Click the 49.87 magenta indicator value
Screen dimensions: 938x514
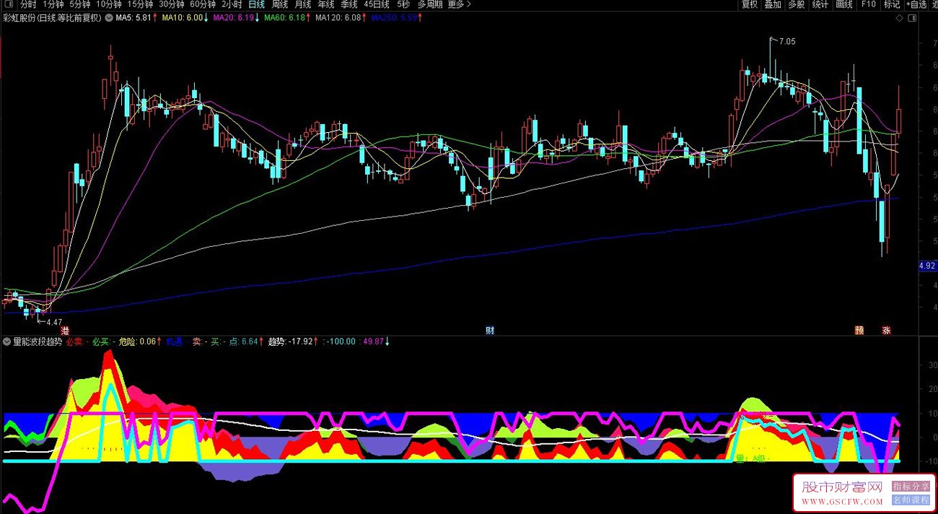point(372,341)
